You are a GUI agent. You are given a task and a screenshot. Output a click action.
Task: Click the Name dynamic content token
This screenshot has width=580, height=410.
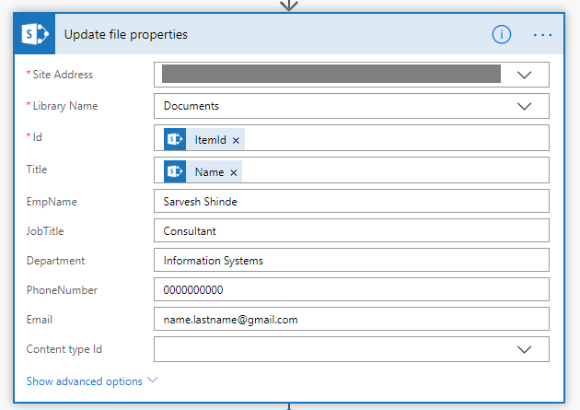209,172
